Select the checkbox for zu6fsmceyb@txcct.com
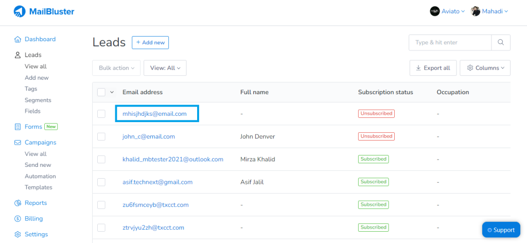The image size is (527, 243). [101, 205]
